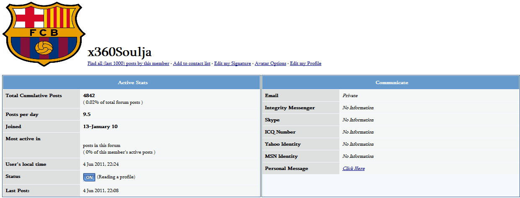Click the 'Skype' label
Image resolution: width=520 pixels, height=198 pixels.
tap(272, 120)
